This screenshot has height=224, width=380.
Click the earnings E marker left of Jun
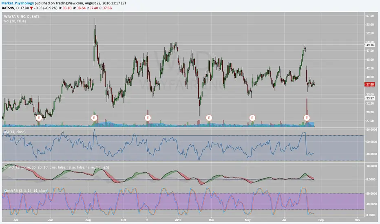coord(39,118)
